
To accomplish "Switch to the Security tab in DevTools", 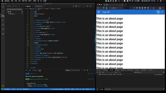I will (150, 70).
